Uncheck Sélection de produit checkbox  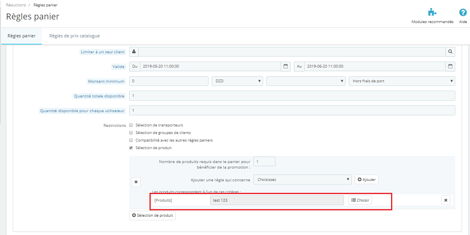coord(131,148)
